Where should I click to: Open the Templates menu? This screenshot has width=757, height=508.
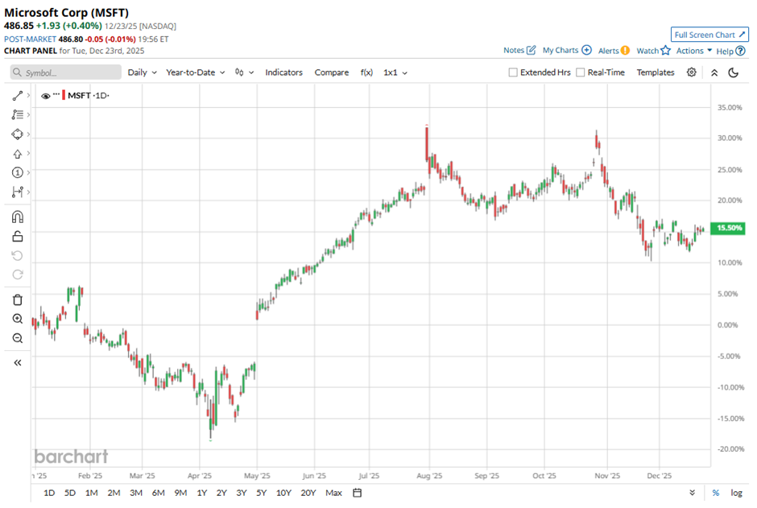(656, 72)
